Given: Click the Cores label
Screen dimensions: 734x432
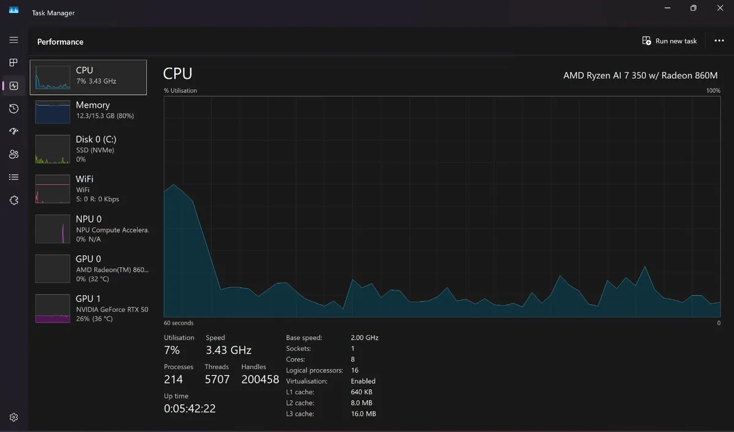Looking at the screenshot, I should (296, 359).
